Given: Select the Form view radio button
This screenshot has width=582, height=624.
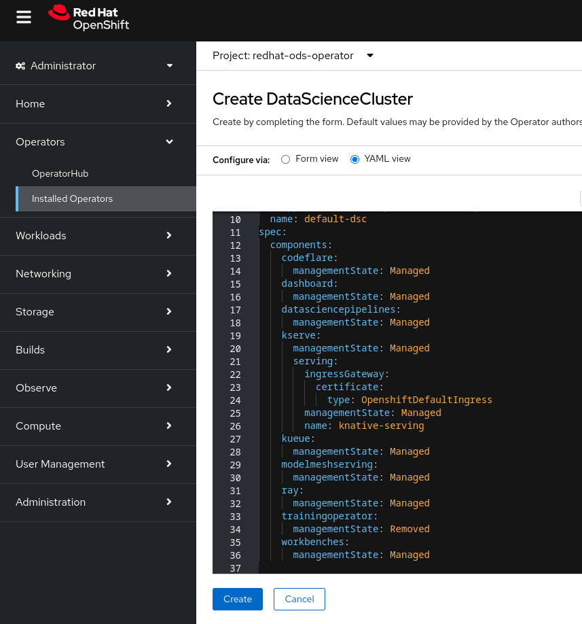Looking at the screenshot, I should click(x=285, y=159).
